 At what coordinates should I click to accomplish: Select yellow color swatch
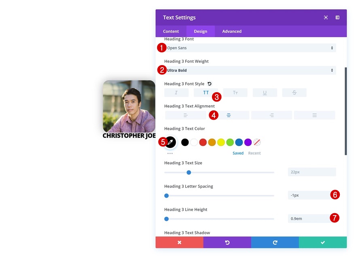coord(221,142)
